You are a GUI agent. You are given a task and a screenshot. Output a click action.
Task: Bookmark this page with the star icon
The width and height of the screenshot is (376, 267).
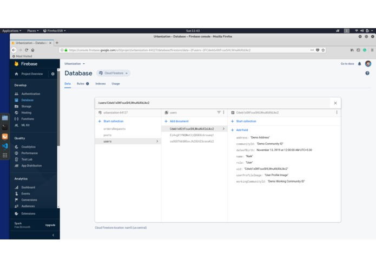coord(323,50)
